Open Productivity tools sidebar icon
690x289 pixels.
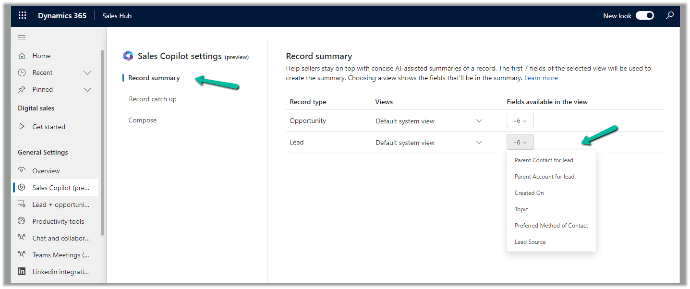[22, 221]
